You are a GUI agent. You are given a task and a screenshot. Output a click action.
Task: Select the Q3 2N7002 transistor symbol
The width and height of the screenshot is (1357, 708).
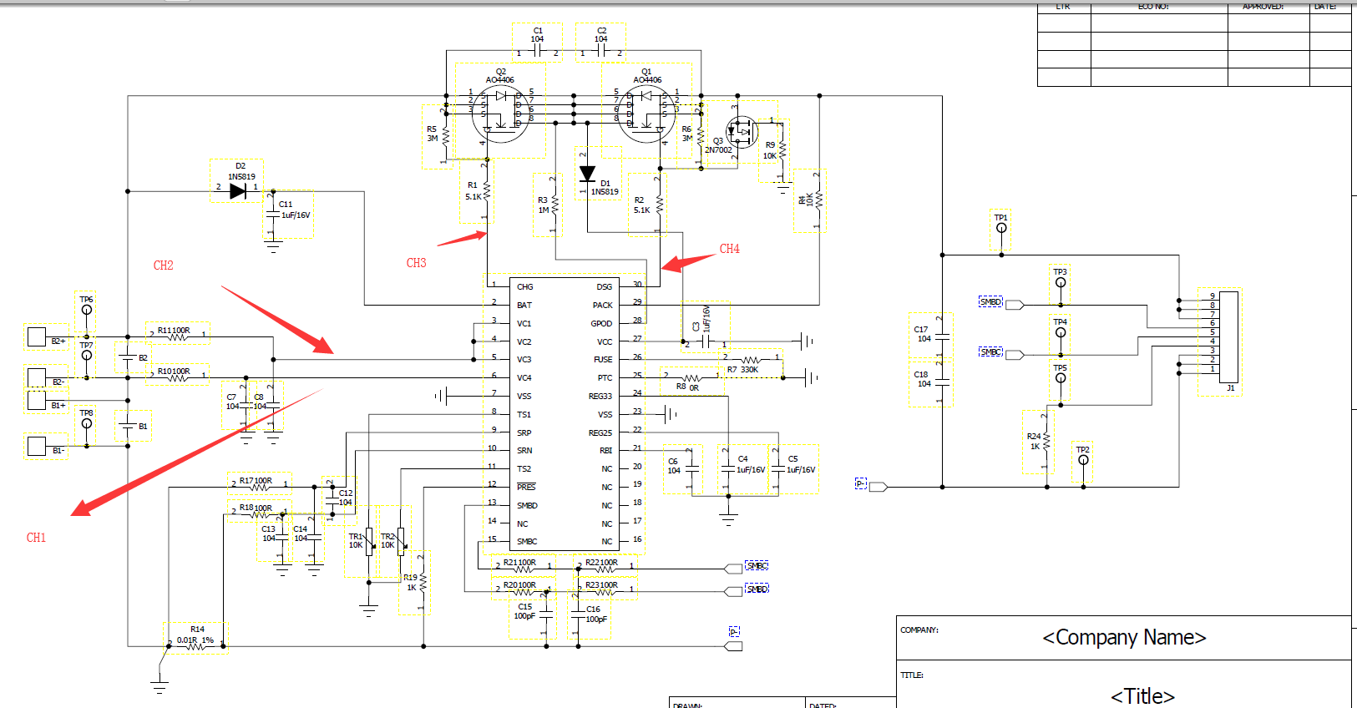click(742, 131)
